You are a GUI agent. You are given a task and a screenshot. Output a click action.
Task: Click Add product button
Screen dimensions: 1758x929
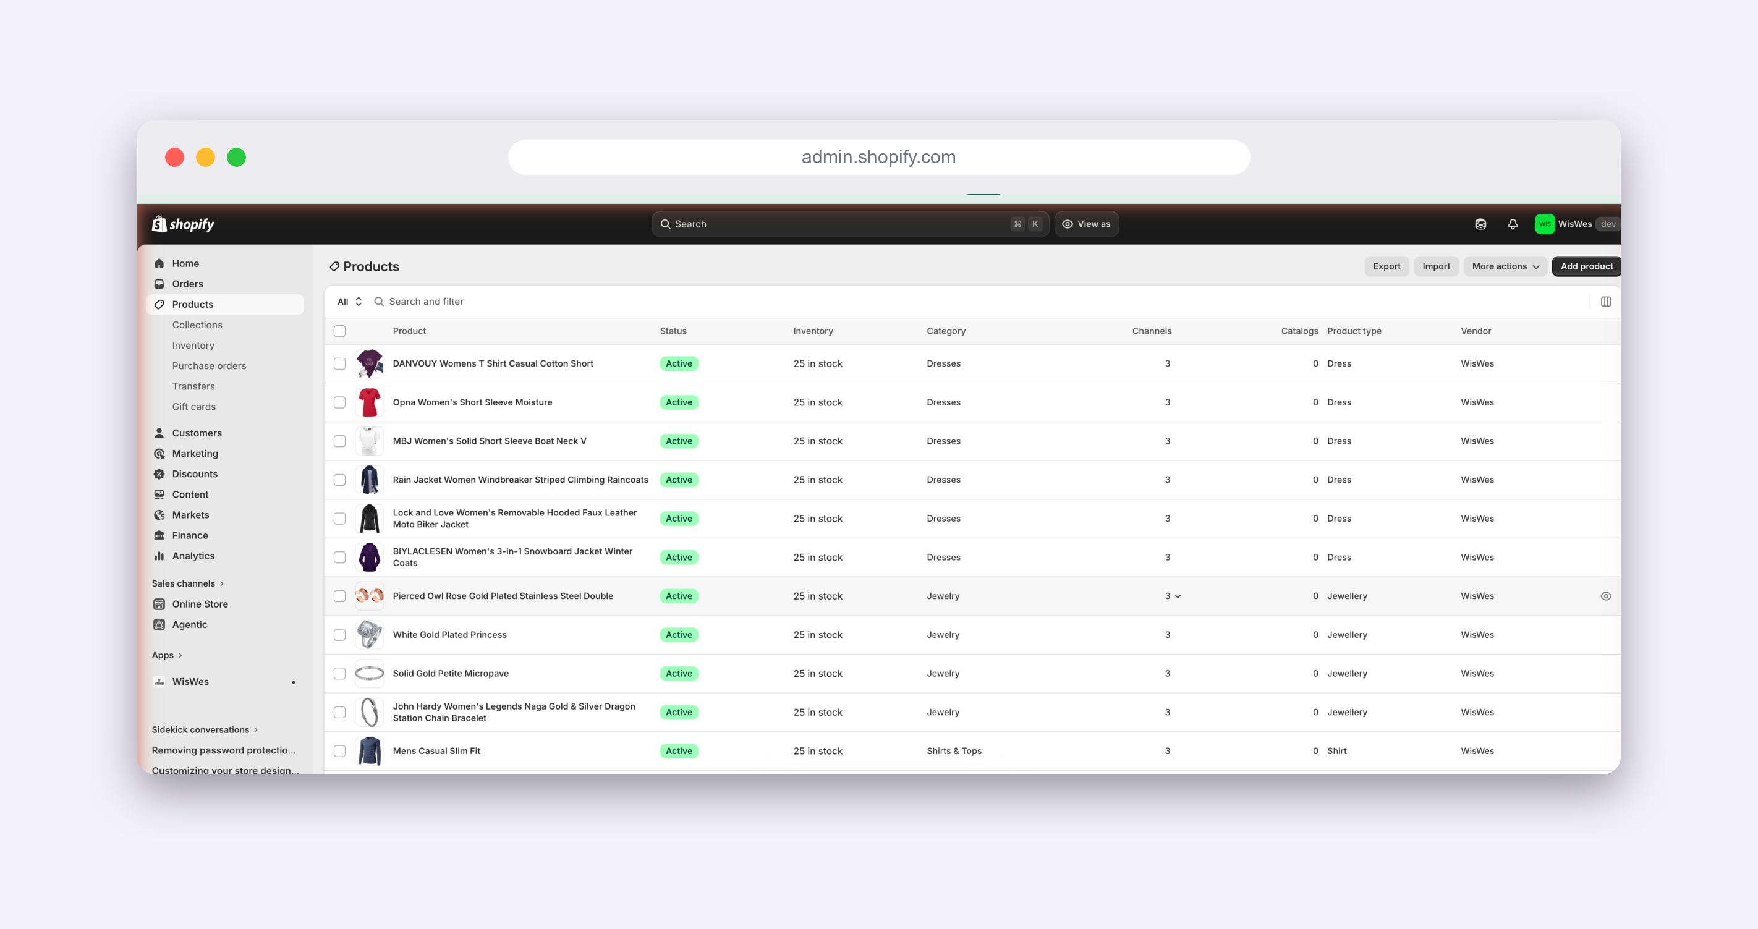1586,266
